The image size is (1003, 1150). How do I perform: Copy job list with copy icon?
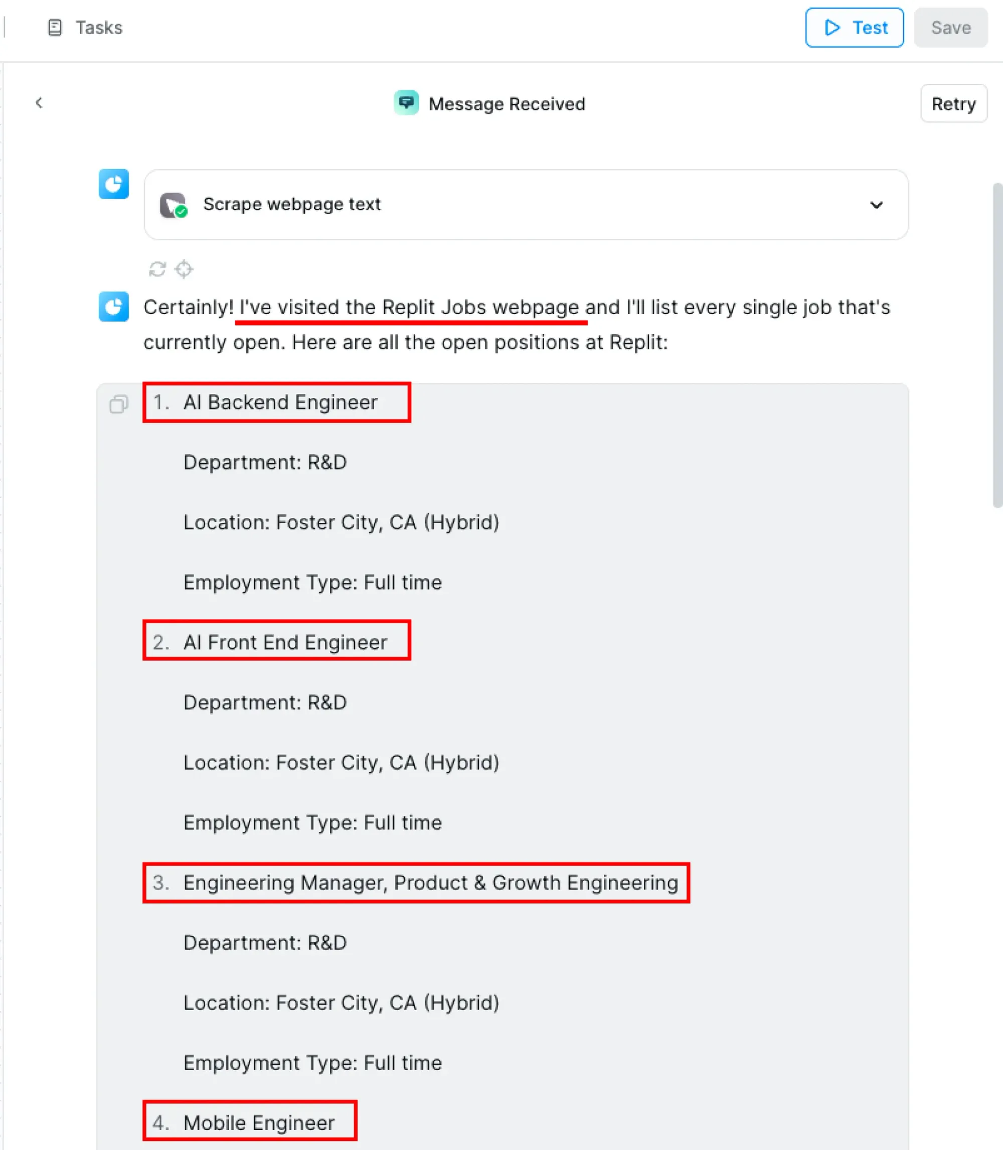[x=119, y=404]
